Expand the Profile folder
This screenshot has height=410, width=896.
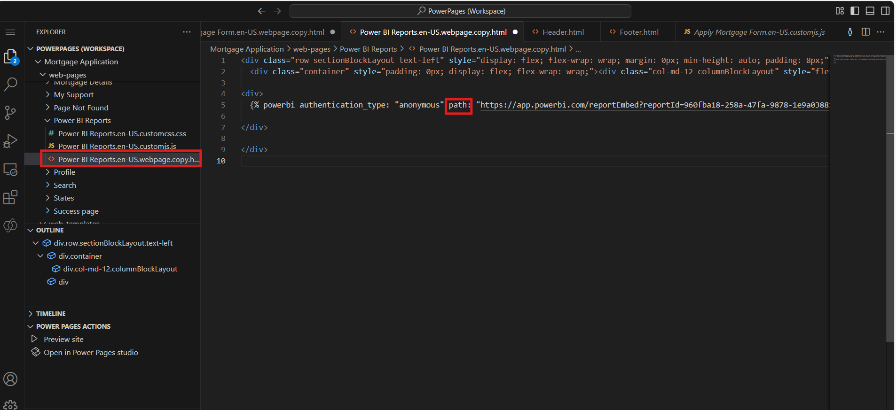64,172
